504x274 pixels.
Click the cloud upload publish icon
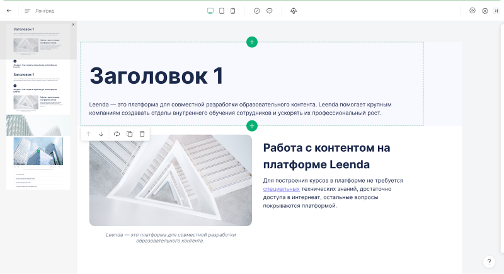click(294, 11)
